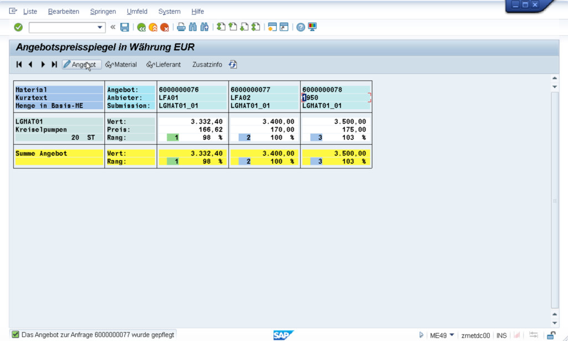Image resolution: width=568 pixels, height=341 pixels.
Task: Click bidder LFA02
Action: pyautogui.click(x=241, y=98)
